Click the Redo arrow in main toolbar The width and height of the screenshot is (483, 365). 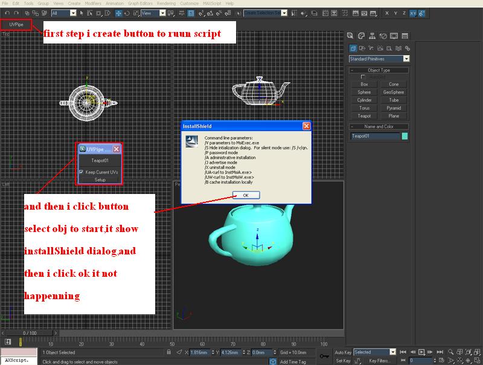16,13
